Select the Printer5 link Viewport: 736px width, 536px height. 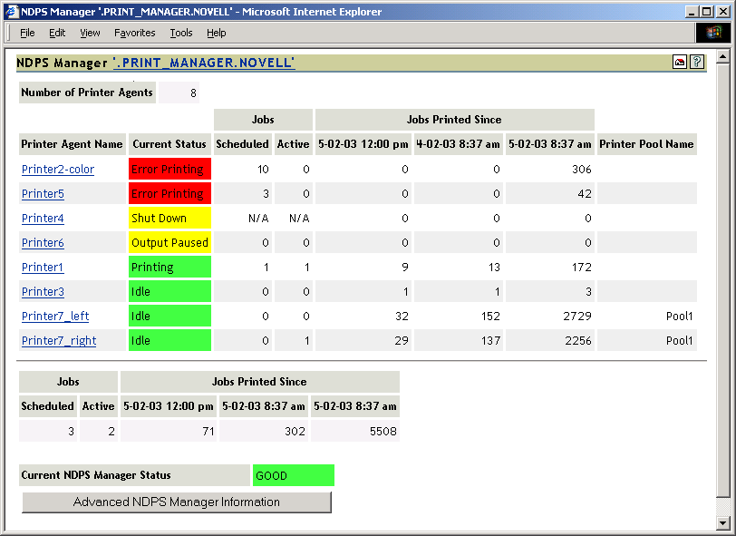(x=43, y=193)
